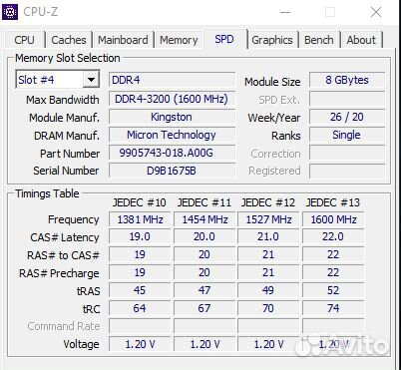Viewport: 401px width, 370px height.
Task: Click the JEDEC #13 column header
Action: 333,202
